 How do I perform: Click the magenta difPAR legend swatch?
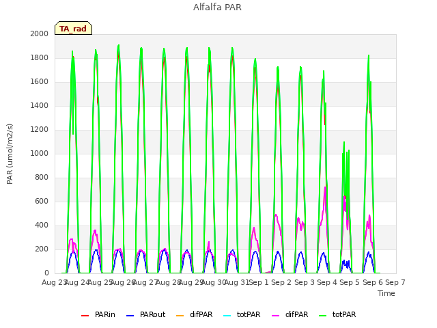(275, 316)
